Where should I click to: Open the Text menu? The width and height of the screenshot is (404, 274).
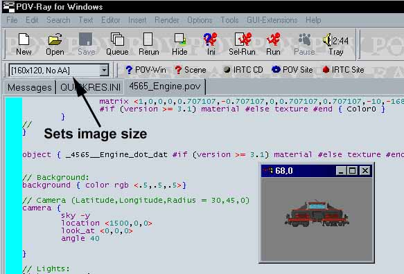86,20
